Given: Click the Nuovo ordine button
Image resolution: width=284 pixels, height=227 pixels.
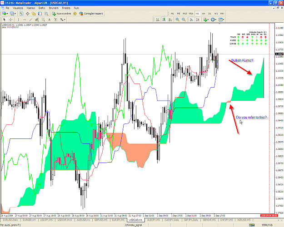Looking at the screenshot, I should 62,14.
